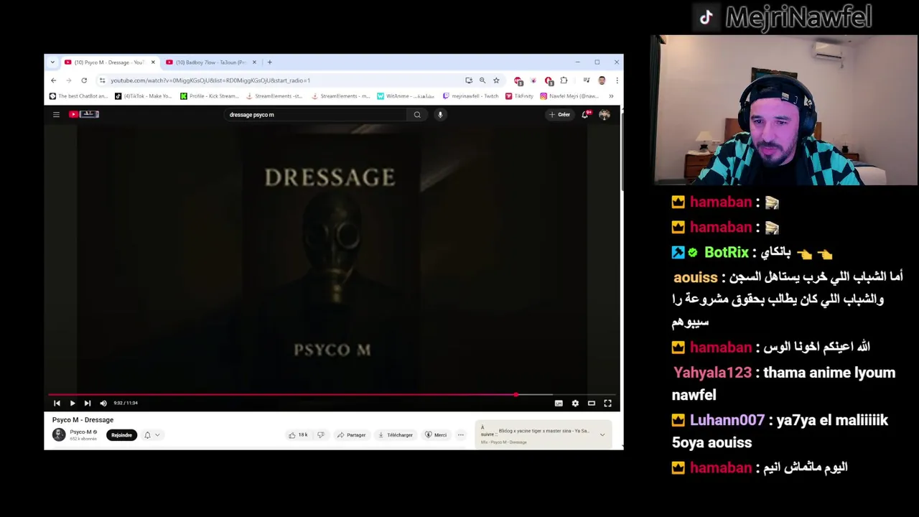Open Psyco M channel avatar
The image size is (919, 517).
59,434
